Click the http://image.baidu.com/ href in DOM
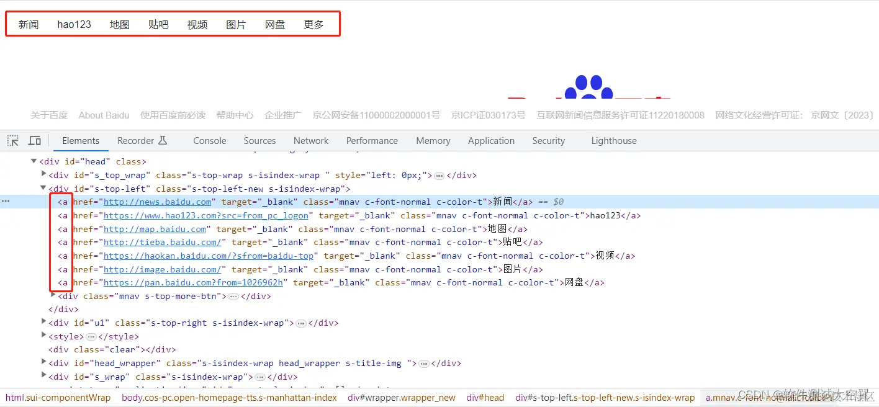Image resolution: width=879 pixels, height=407 pixels. [x=163, y=269]
